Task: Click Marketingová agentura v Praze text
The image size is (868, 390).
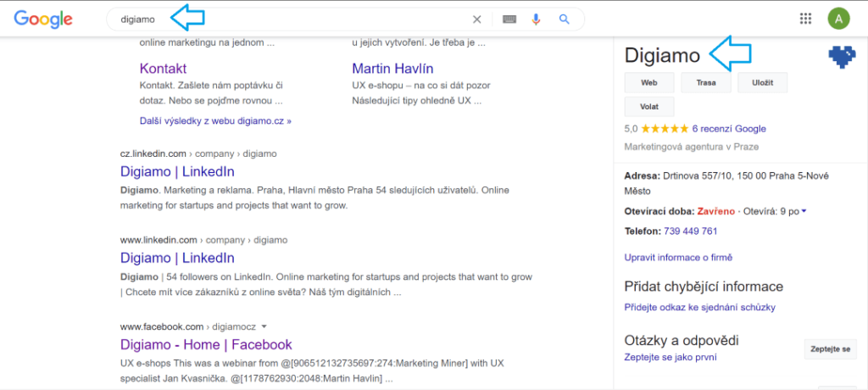Action: [692, 147]
